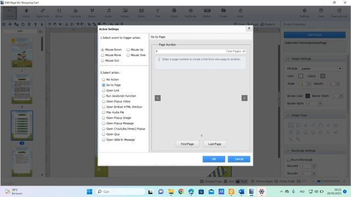Image resolution: width=351 pixels, height=197 pixels.
Task: Click the Page Number input field
Action: coord(201,51)
